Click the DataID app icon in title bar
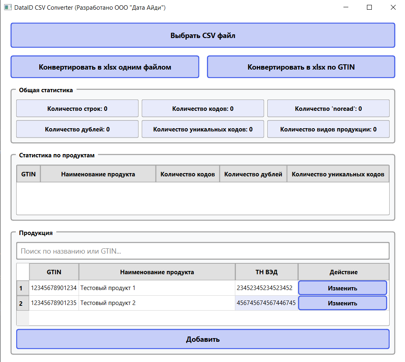The width and height of the screenshot is (405, 362). (7, 8)
